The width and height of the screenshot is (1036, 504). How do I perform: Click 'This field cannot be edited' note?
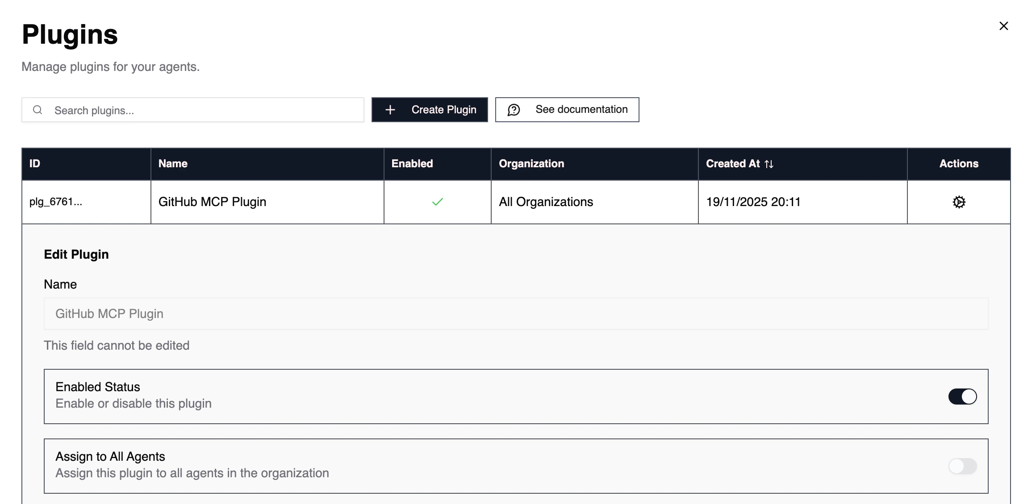117,346
